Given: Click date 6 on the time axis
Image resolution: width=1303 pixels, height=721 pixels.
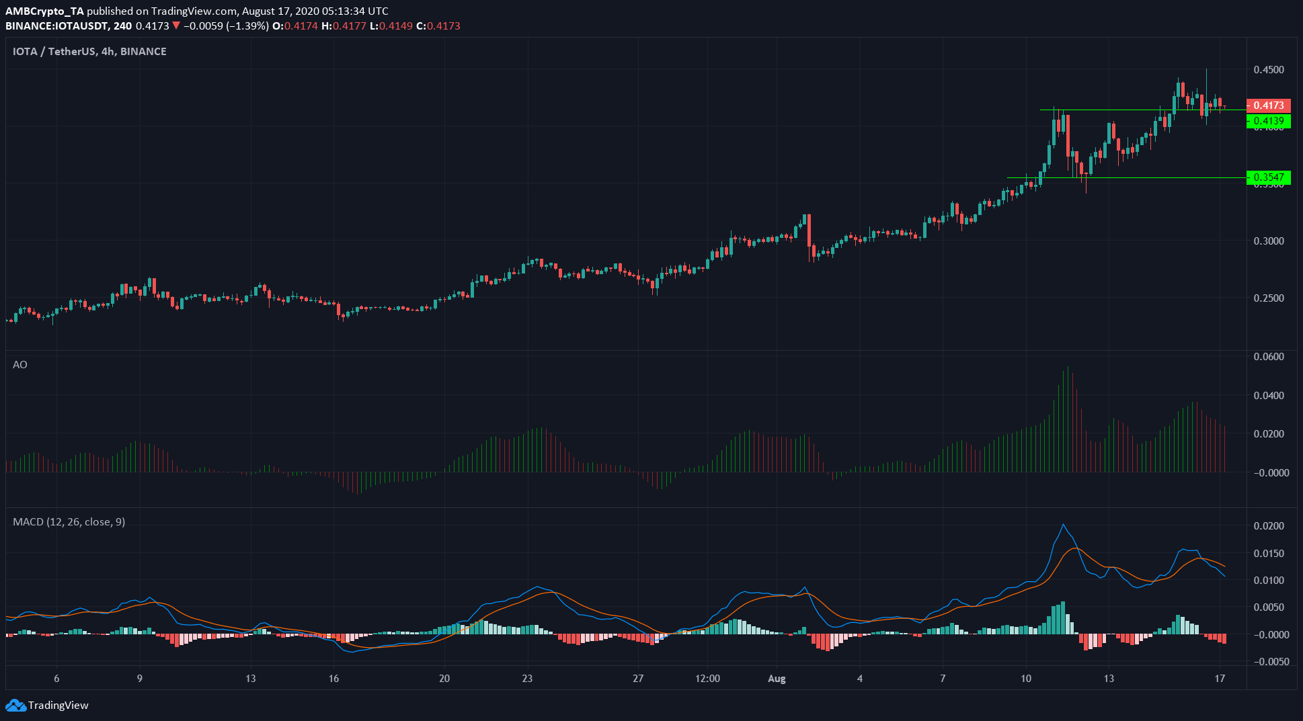Looking at the screenshot, I should 56,678.
